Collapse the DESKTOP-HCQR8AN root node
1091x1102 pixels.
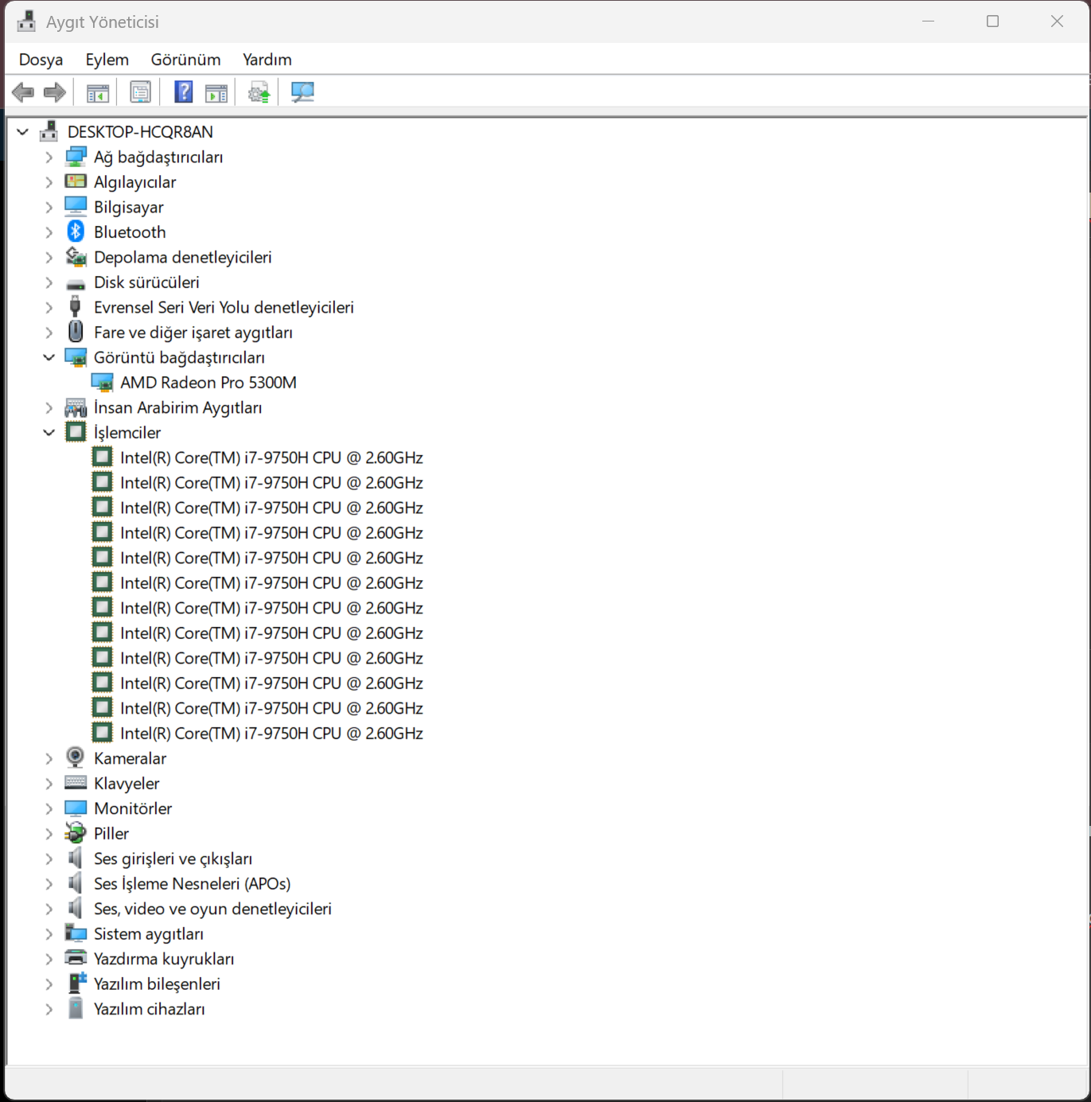[23, 132]
